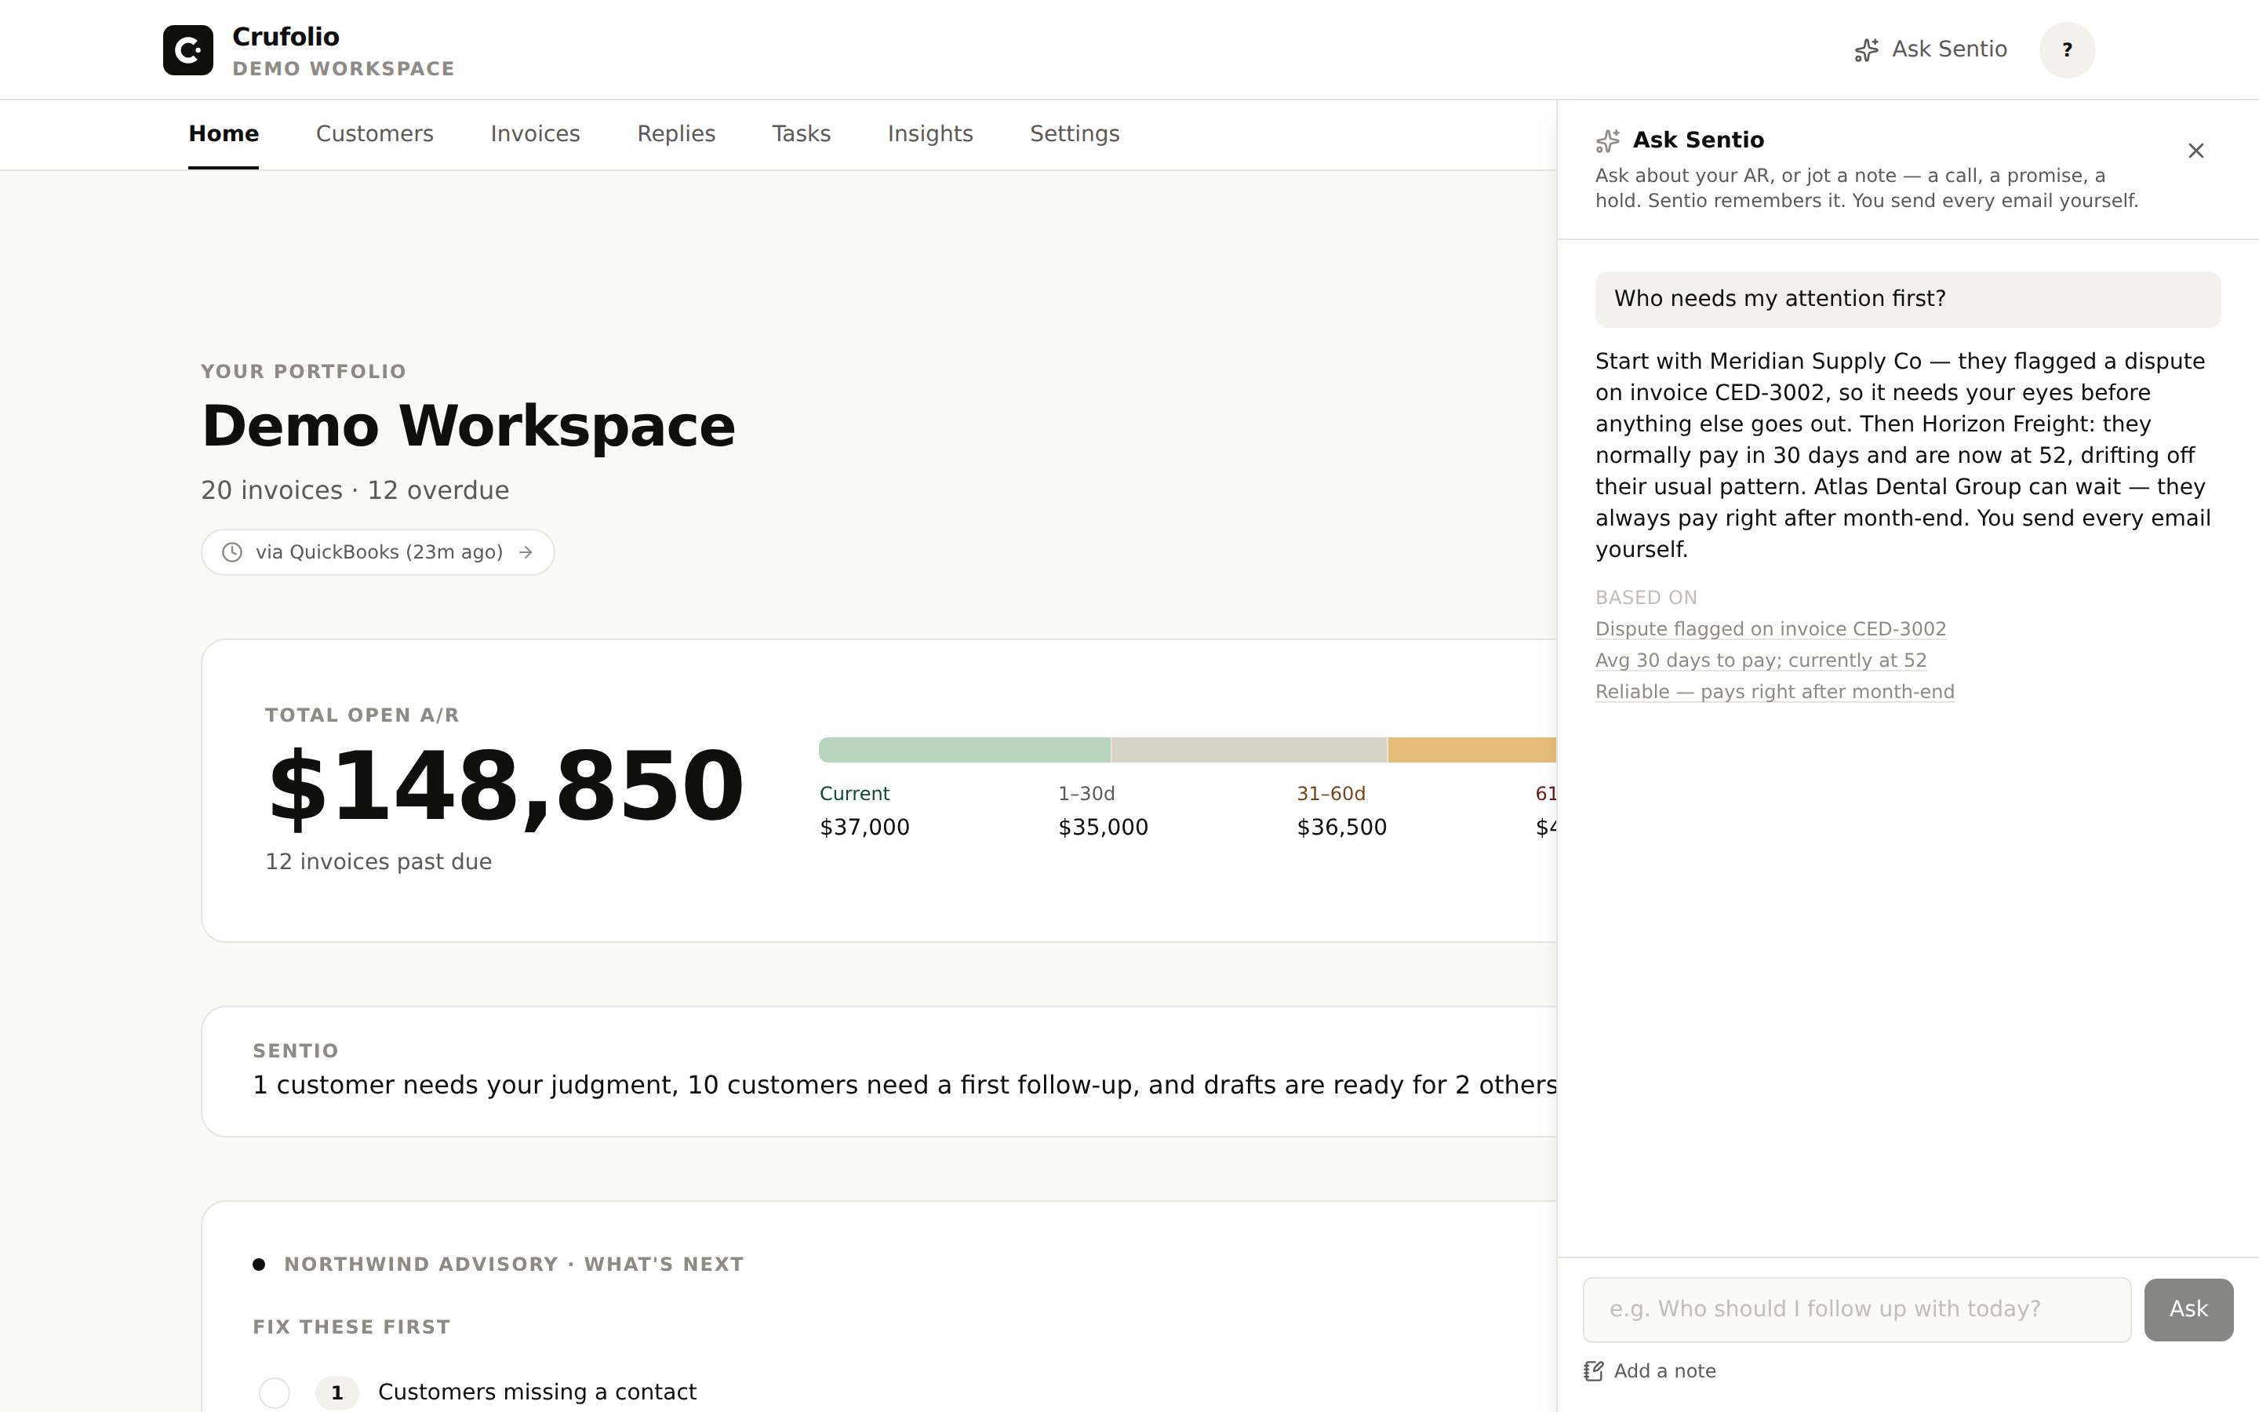Screen dimensions: 2259x1412
Task: Go to the Insights tab
Action: coord(929,133)
